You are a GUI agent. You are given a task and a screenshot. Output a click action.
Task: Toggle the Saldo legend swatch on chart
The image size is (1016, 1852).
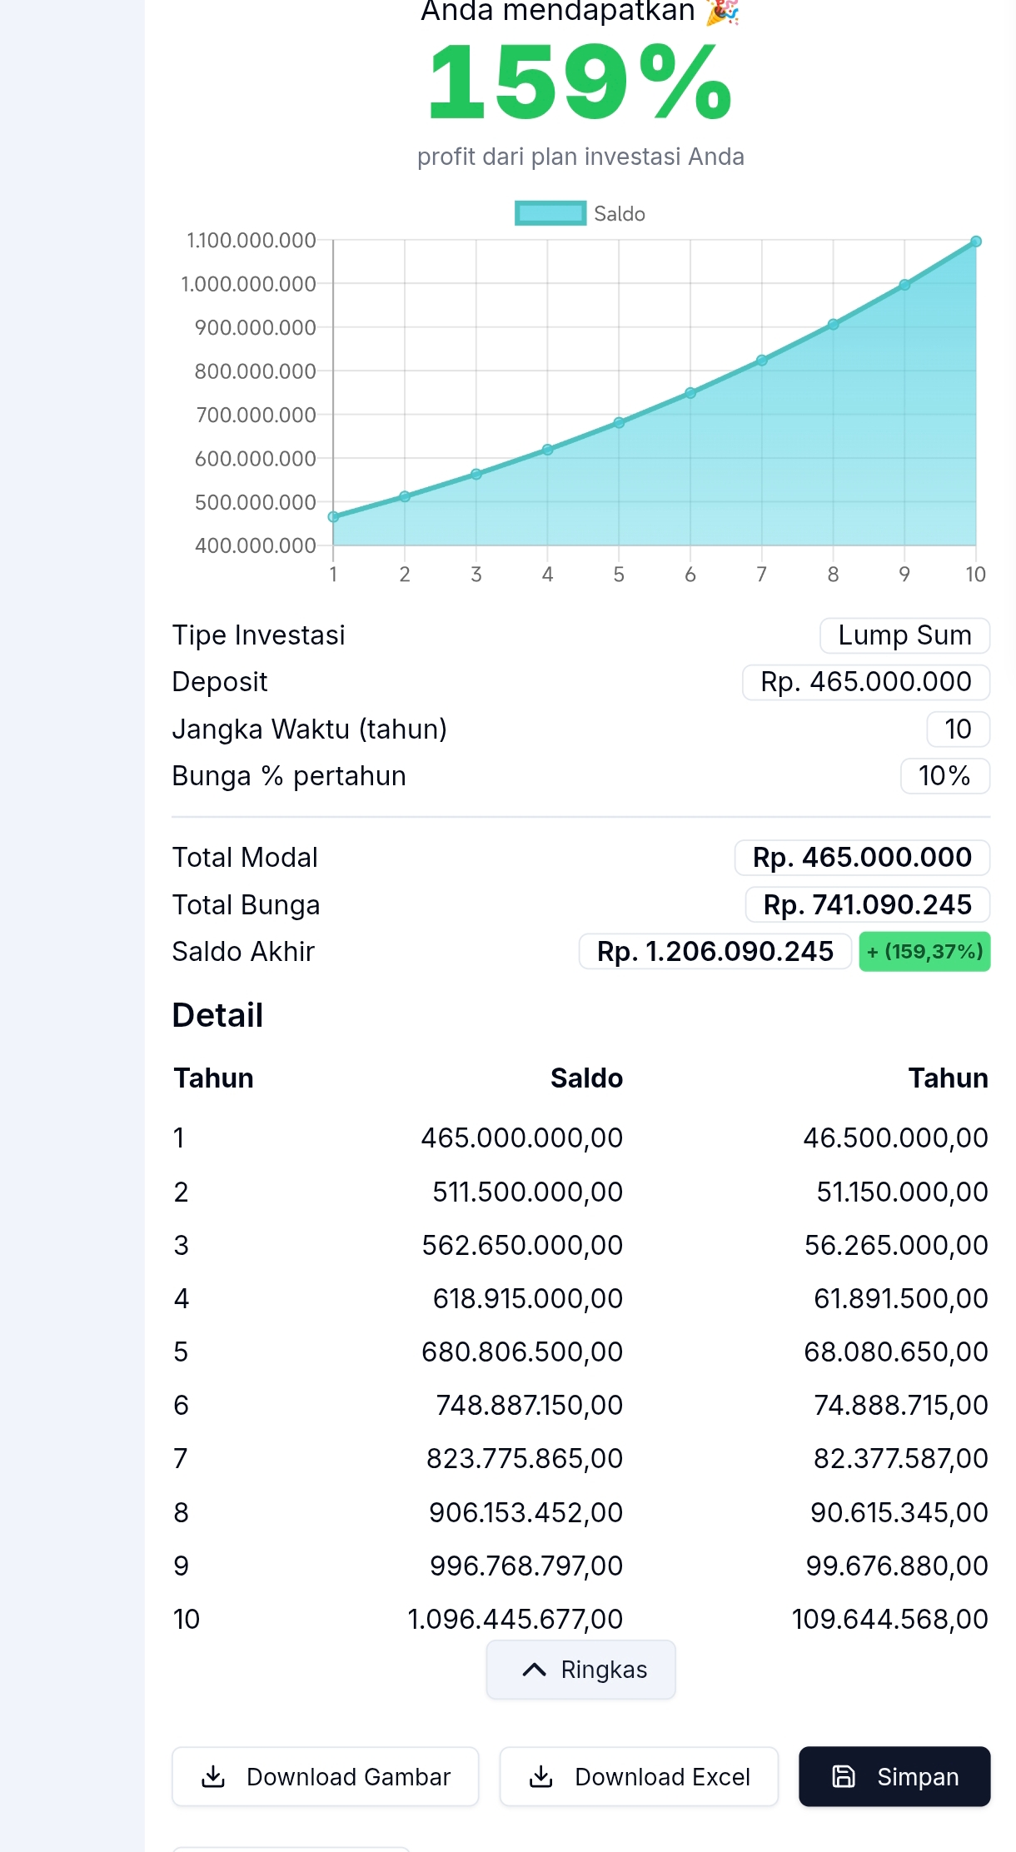point(550,214)
